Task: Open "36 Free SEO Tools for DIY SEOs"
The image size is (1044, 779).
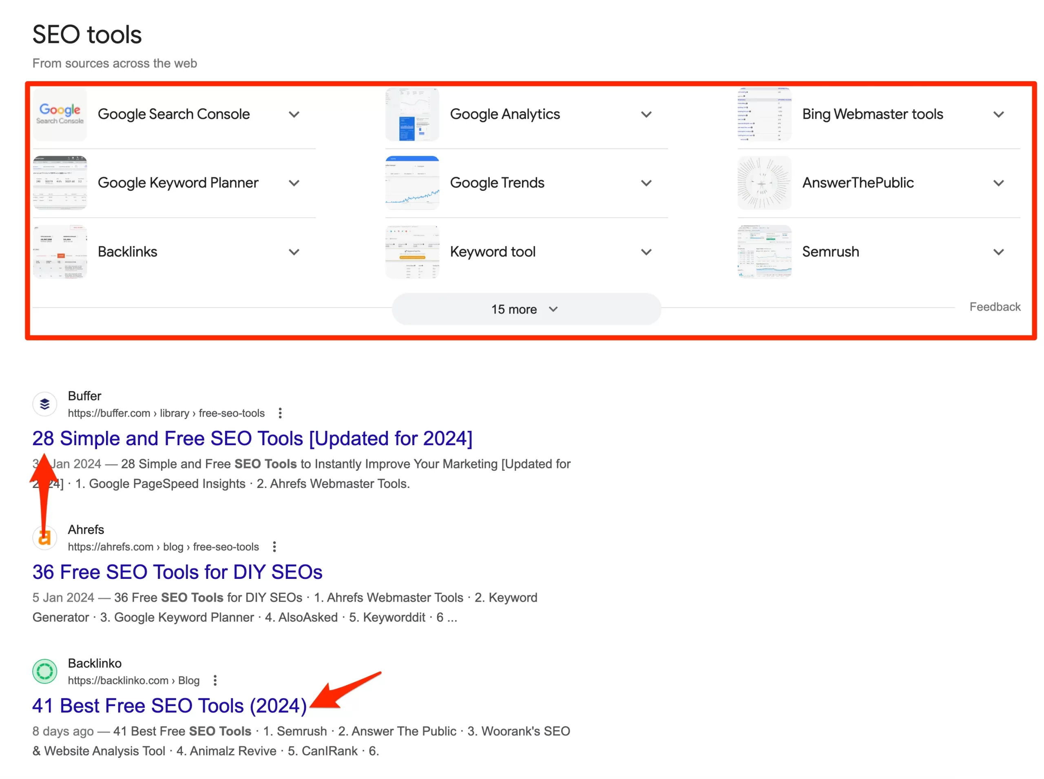Action: [x=177, y=572]
